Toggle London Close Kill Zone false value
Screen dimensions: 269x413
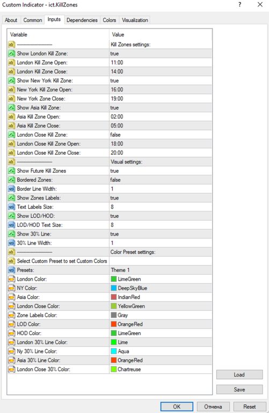point(161,134)
